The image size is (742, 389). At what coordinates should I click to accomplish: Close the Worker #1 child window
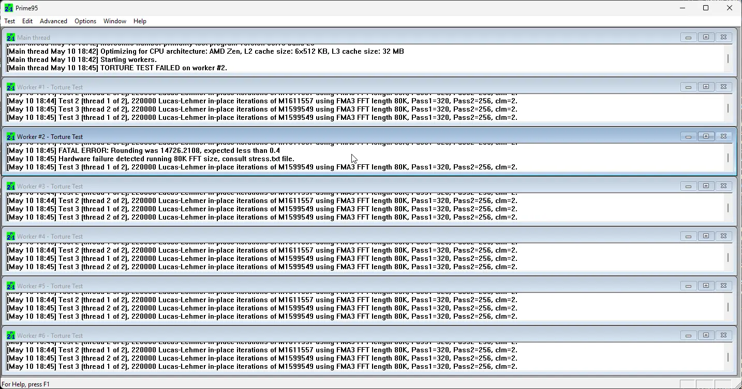coord(723,87)
